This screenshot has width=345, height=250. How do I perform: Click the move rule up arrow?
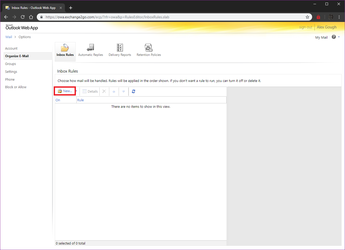114,91
